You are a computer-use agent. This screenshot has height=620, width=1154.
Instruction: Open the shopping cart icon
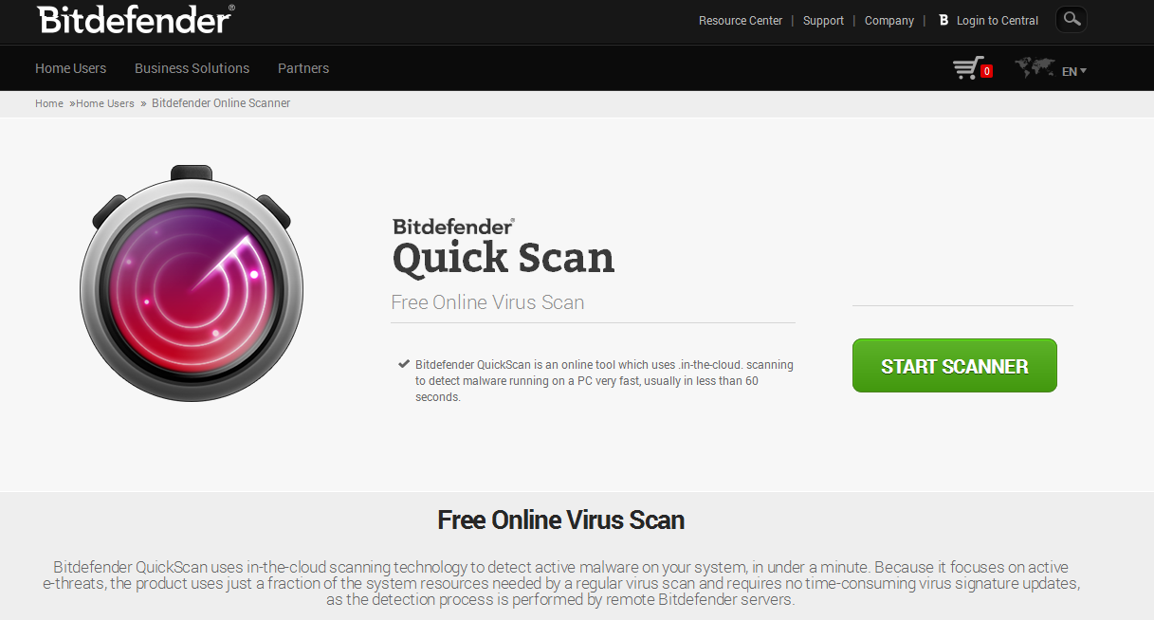[967, 68]
